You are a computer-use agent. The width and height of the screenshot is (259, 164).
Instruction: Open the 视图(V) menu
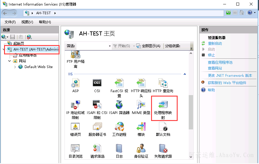click(27, 22)
